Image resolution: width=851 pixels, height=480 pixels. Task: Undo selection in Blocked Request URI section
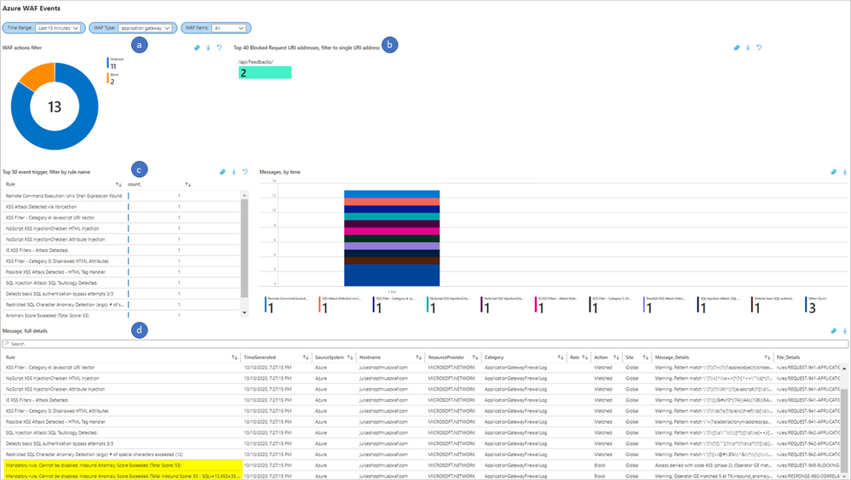point(759,48)
